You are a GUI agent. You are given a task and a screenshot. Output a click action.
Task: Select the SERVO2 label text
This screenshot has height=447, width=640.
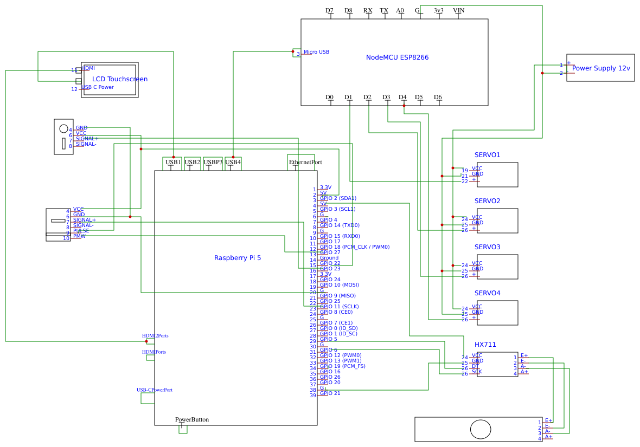point(488,200)
